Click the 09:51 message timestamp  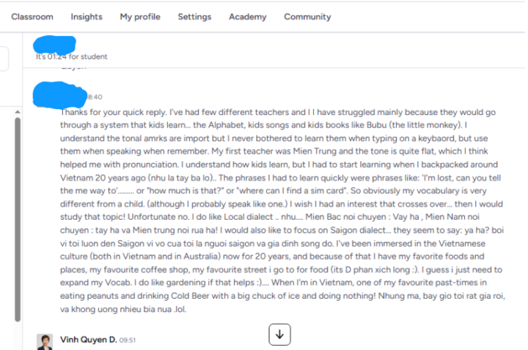(128, 340)
